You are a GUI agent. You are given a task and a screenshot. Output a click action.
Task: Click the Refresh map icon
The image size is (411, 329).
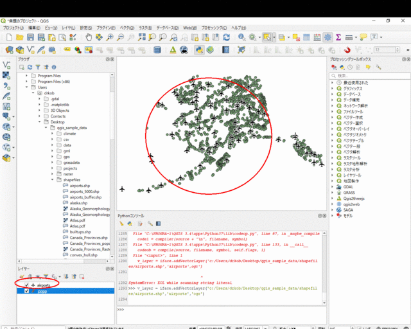pyautogui.click(x=227, y=37)
